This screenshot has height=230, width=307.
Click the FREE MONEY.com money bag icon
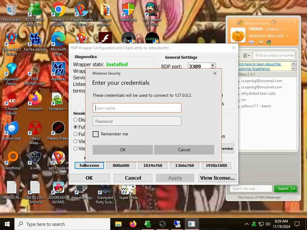[x=35, y=74]
